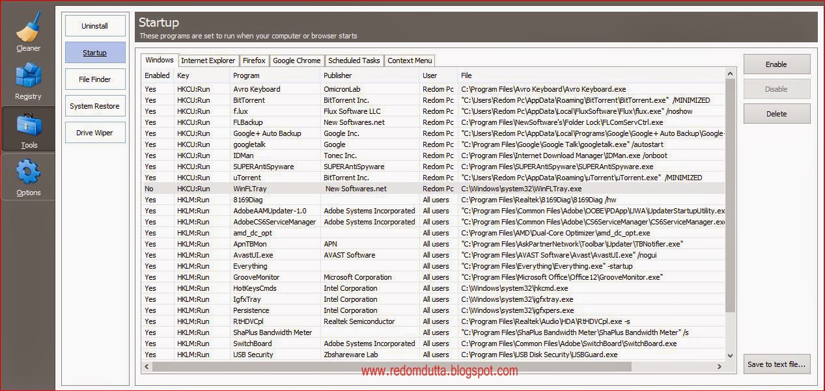825x391 pixels.
Task: Switch to the Internet Explorer tab
Action: (x=208, y=61)
